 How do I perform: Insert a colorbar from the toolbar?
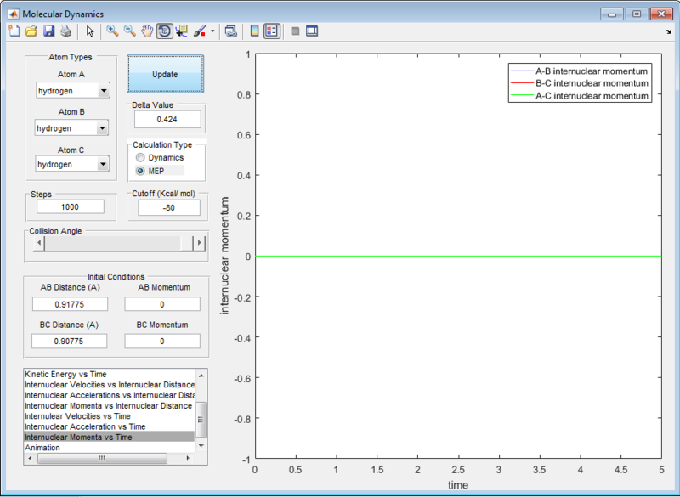(254, 31)
